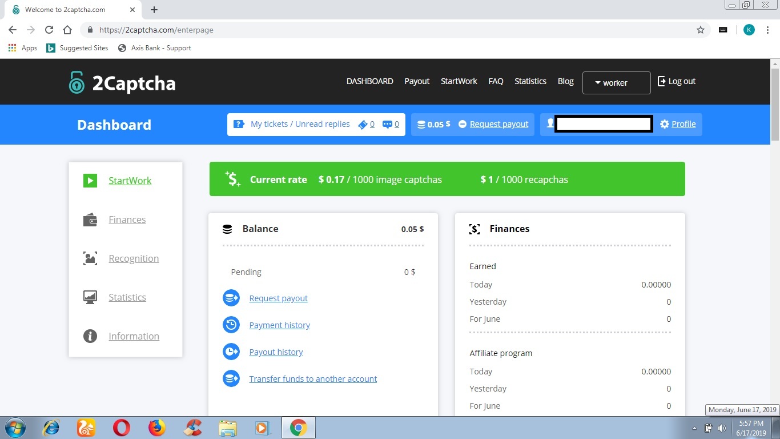780x439 pixels.
Task: Show hidden system tray icons arrow
Action: (x=695, y=428)
